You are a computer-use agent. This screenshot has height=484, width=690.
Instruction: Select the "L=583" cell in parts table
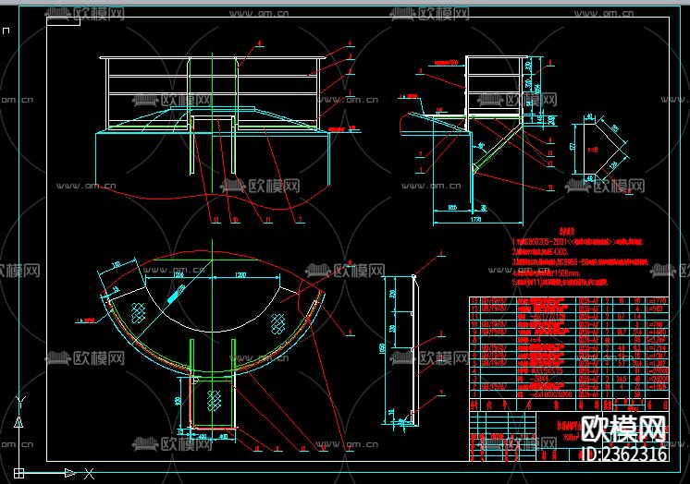[658, 309]
